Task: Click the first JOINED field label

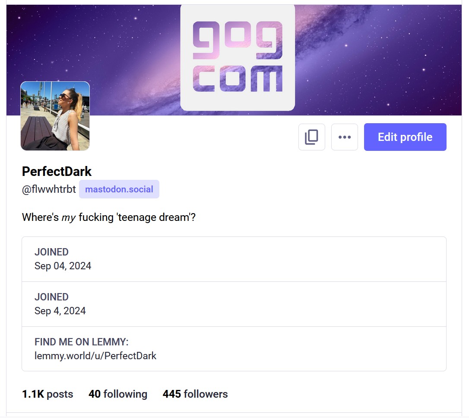Action: coord(51,252)
